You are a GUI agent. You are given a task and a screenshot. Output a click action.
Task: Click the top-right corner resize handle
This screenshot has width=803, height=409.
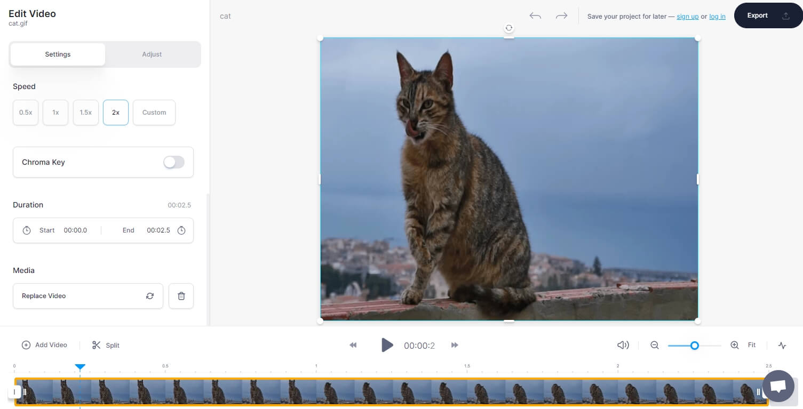[698, 38]
